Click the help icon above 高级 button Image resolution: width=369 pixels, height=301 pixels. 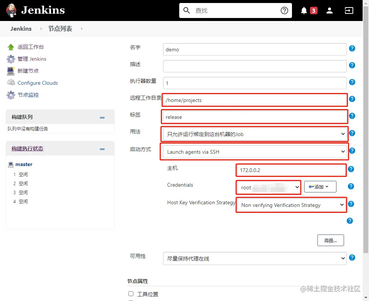tap(350, 221)
